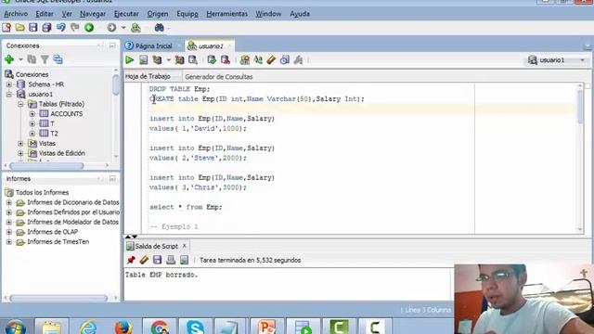This screenshot has width=594, height=334.
Task: Click the New file icon in main toolbar
Action: click(6, 27)
